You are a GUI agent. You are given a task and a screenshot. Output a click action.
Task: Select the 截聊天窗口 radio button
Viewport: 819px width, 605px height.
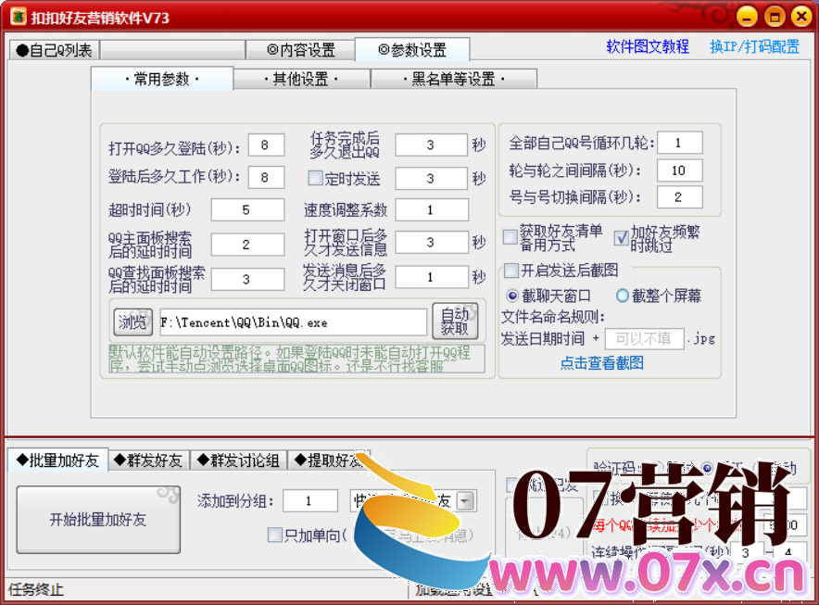pos(513,296)
